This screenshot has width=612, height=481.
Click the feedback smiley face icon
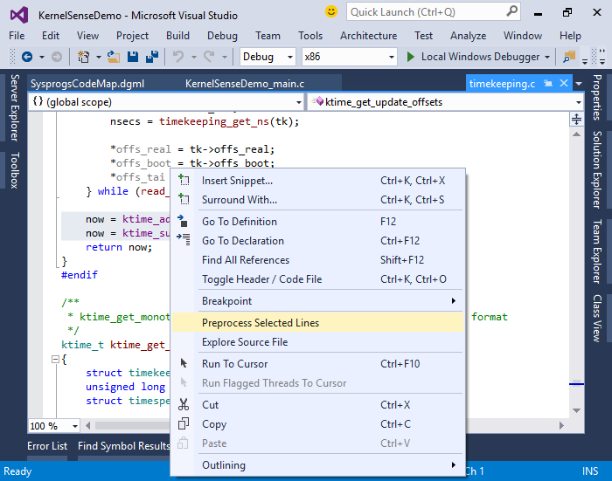pos(331,11)
